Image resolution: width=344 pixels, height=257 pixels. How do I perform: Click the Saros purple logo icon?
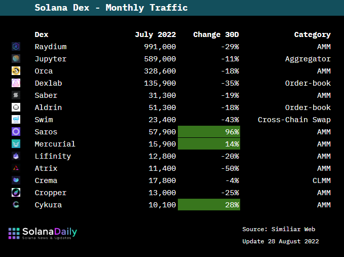click(16, 132)
